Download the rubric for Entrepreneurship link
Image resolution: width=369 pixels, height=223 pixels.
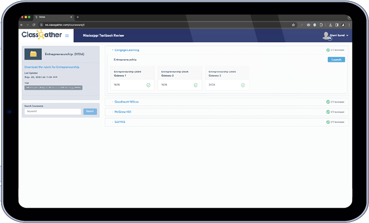(52, 67)
